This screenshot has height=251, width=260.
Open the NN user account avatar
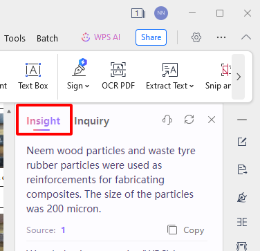161,13
